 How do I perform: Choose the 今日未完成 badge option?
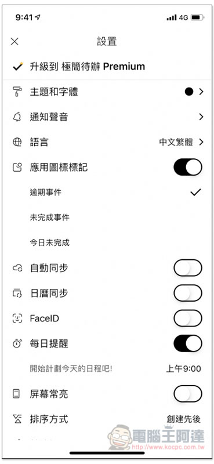point(107,243)
